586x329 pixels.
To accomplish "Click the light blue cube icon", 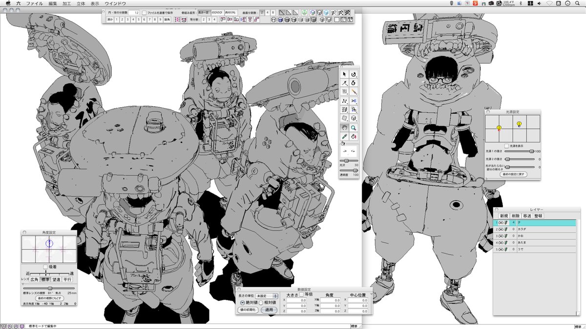I will (x=326, y=12).
